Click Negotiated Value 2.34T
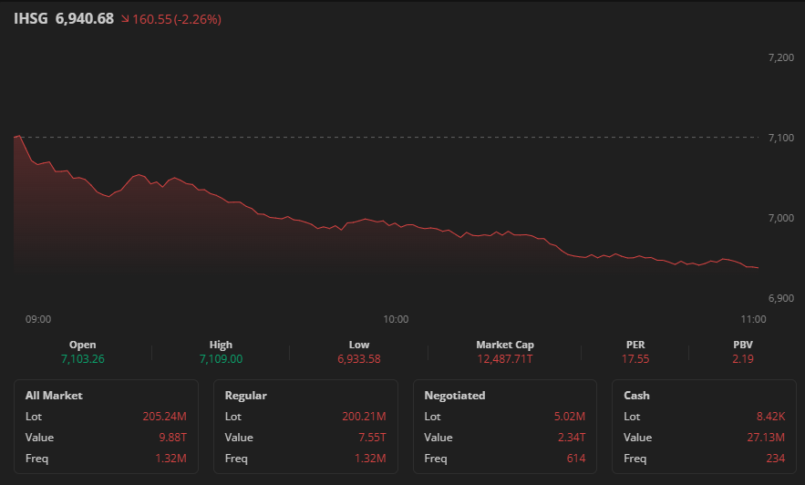805x485 pixels. pos(572,438)
